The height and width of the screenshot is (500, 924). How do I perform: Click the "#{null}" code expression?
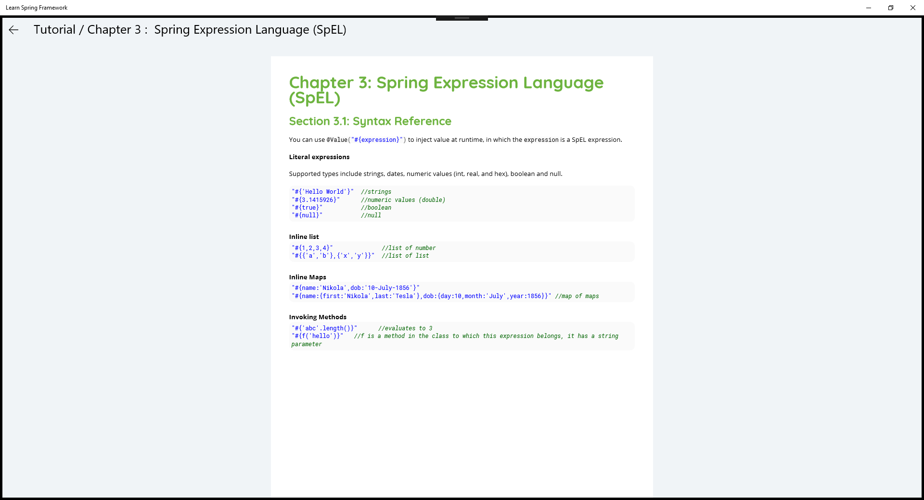click(307, 215)
